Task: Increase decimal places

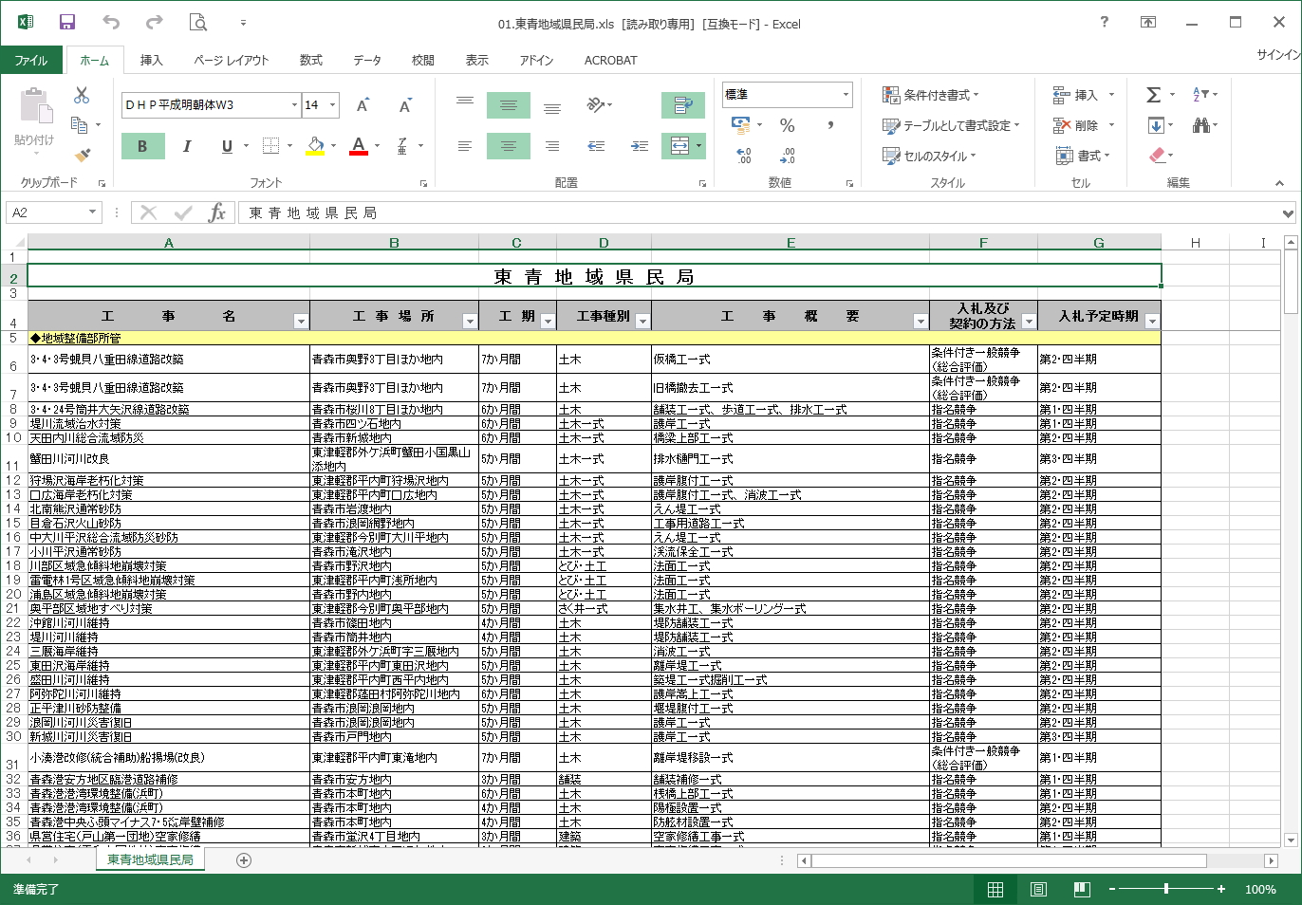Action: pyautogui.click(x=743, y=156)
